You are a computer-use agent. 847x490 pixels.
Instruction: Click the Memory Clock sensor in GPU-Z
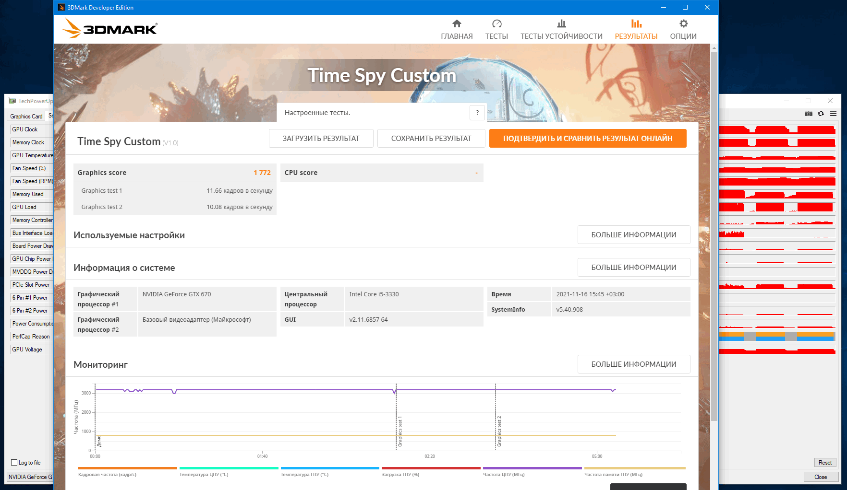(32, 142)
